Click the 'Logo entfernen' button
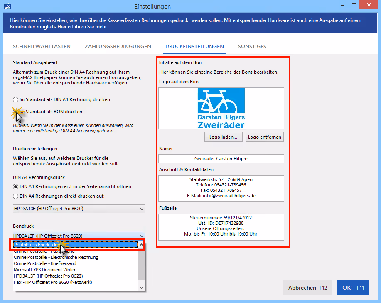 pos(265,137)
